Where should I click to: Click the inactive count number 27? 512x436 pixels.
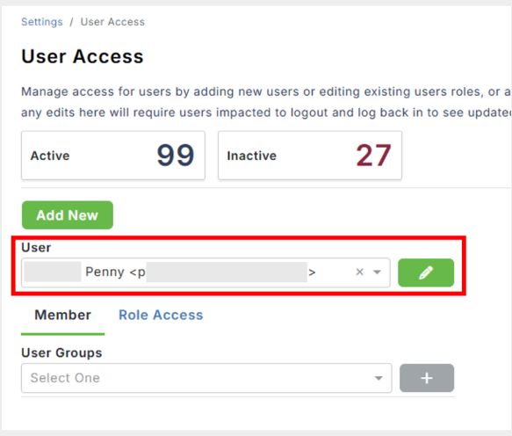(x=373, y=156)
